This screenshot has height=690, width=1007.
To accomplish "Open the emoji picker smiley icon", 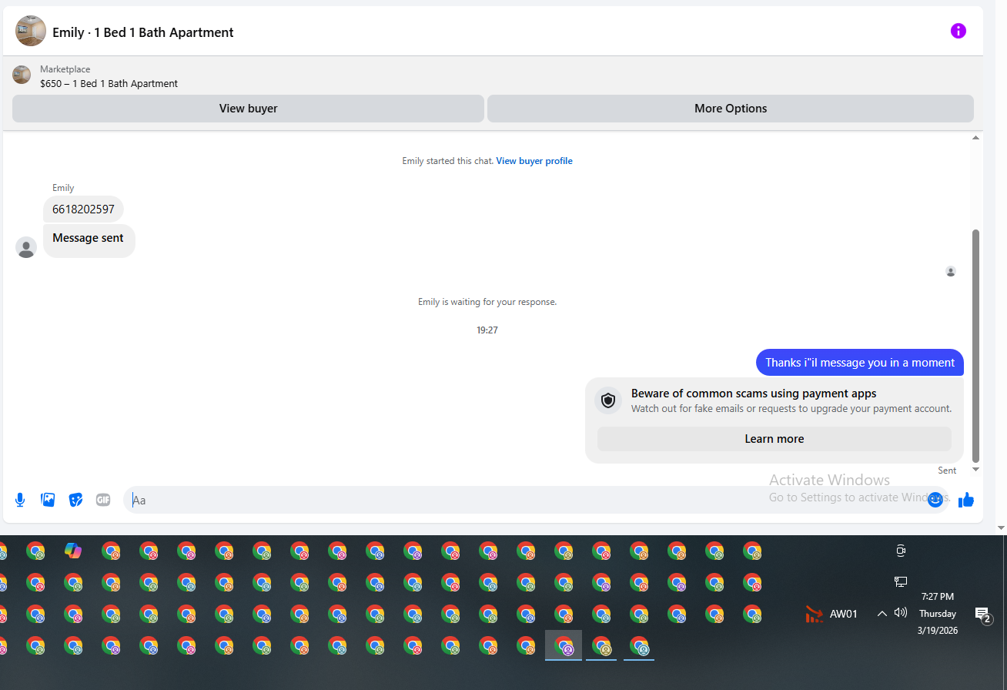I will (935, 500).
